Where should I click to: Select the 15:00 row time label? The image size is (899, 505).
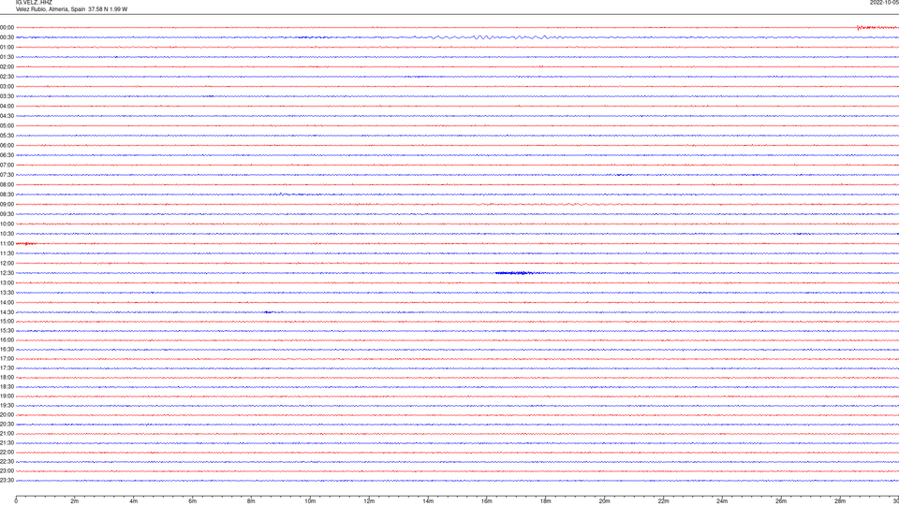[x=7, y=321]
